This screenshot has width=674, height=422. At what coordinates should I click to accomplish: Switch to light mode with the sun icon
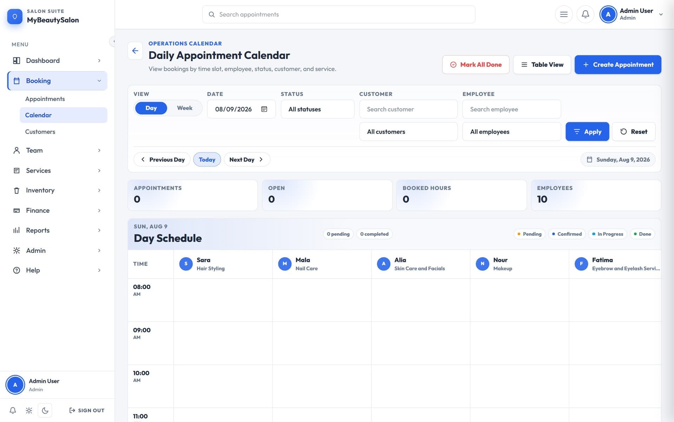29,410
